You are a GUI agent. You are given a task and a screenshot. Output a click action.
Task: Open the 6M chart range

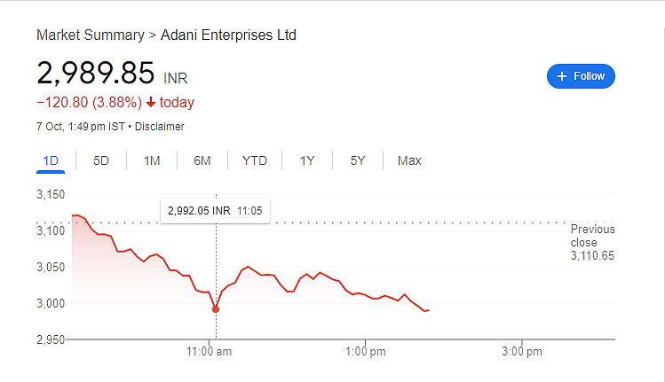click(x=202, y=161)
